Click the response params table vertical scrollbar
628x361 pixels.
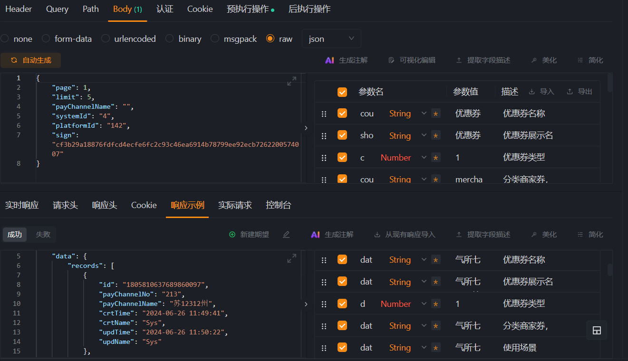pos(610,270)
